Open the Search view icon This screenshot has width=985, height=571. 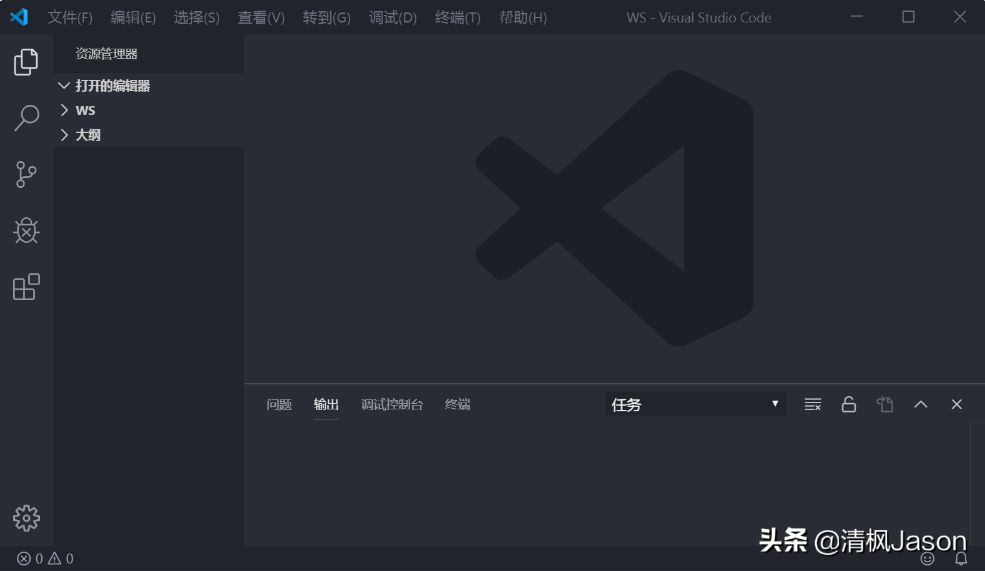tap(26, 117)
